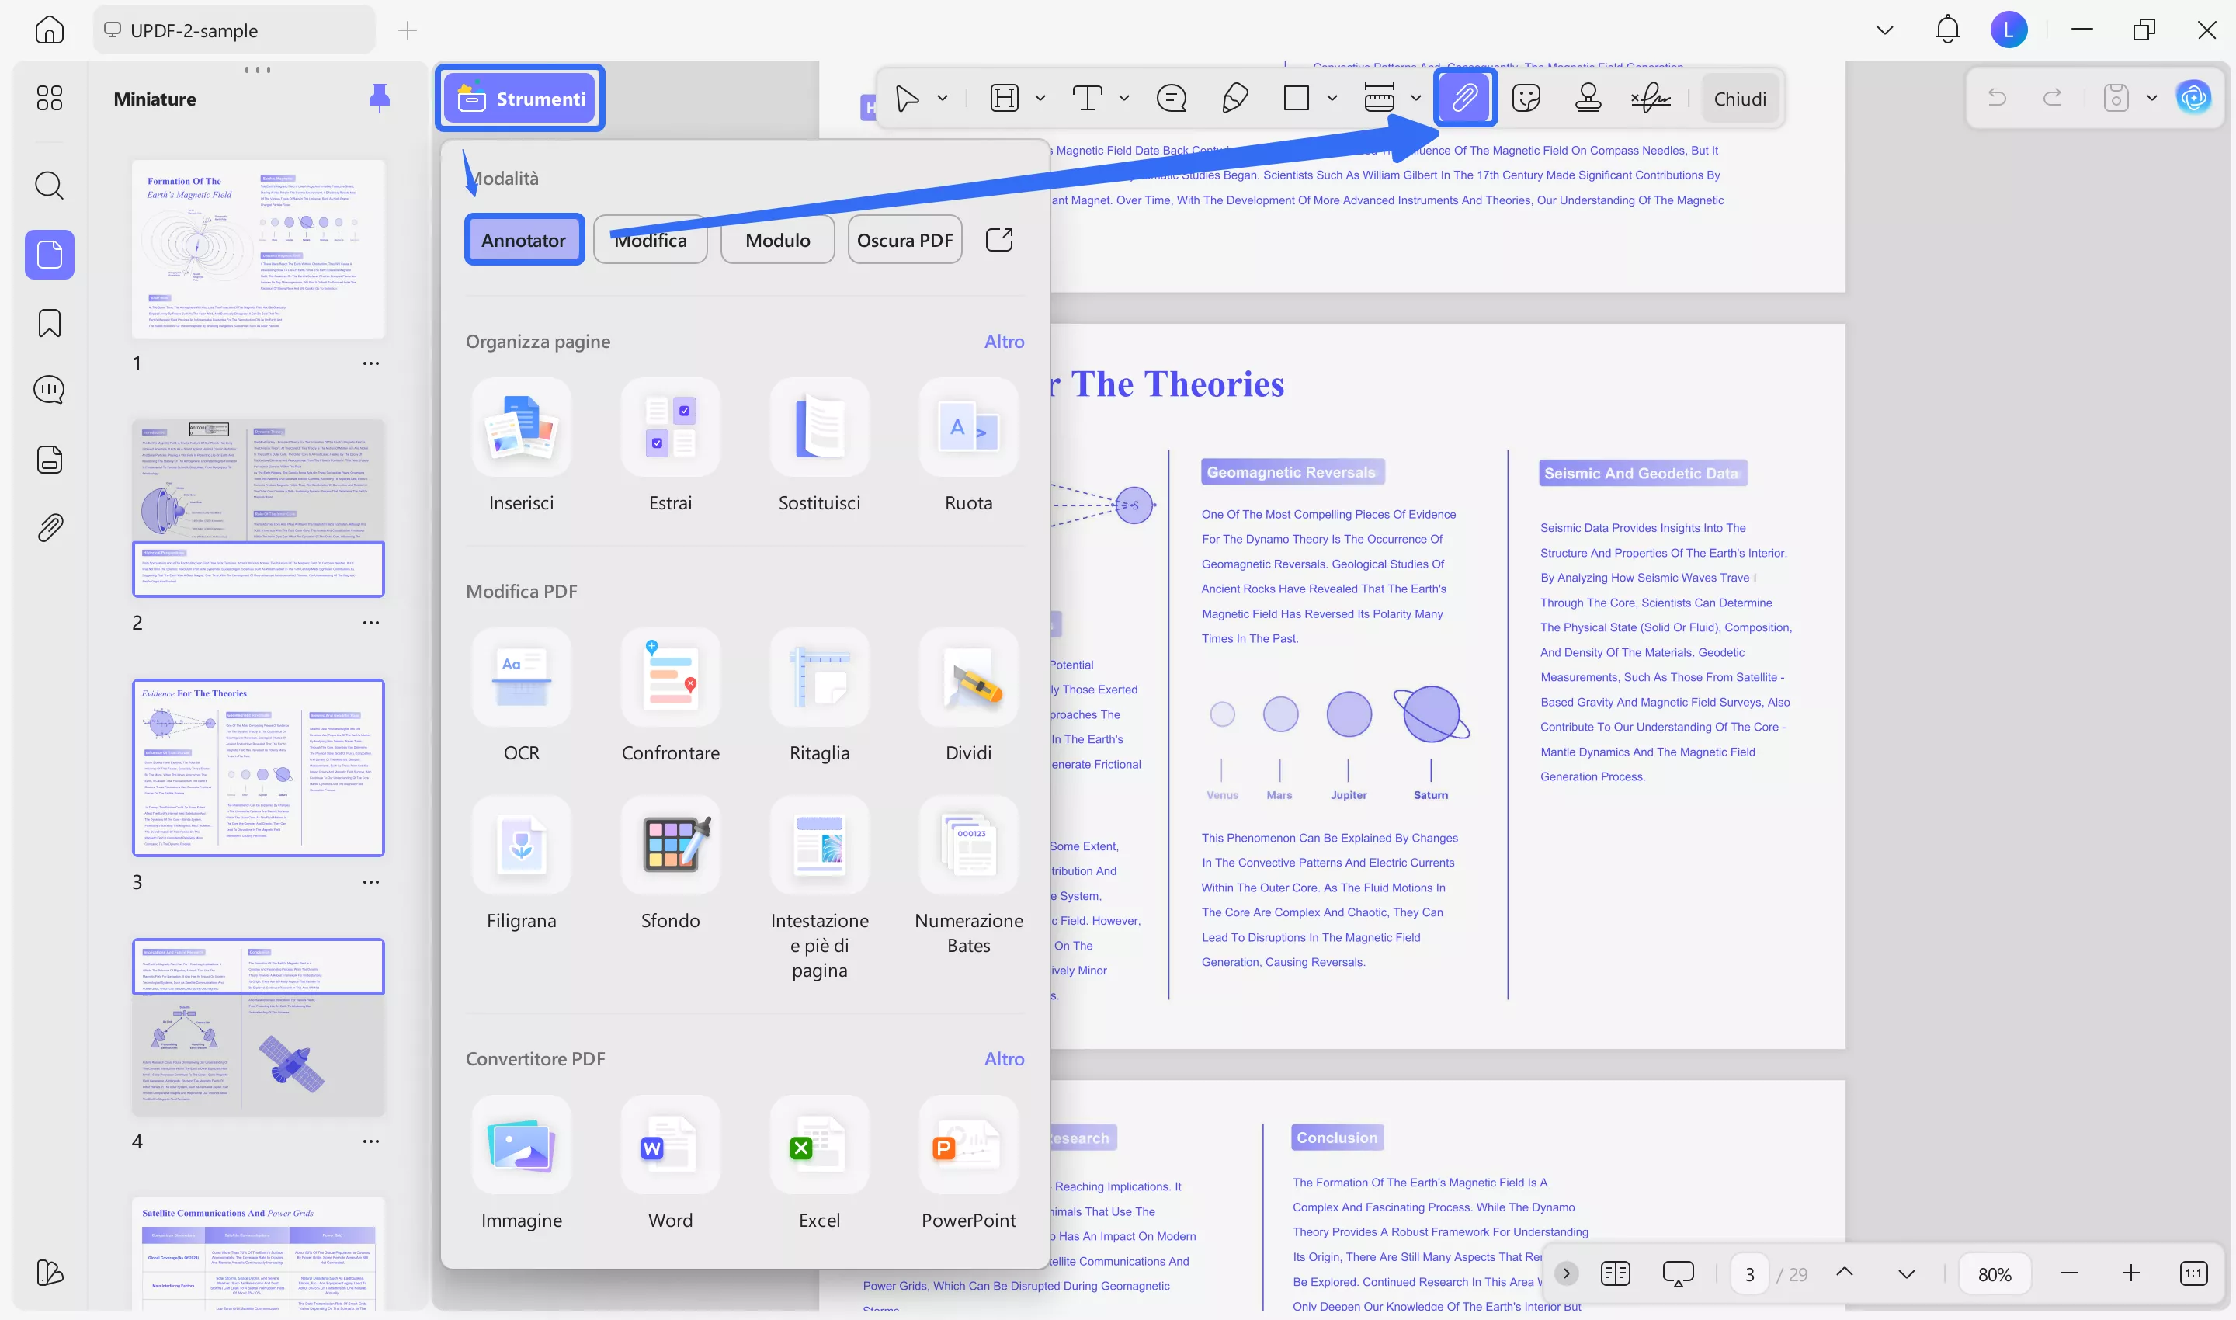Open the search panel icon

coord(50,186)
